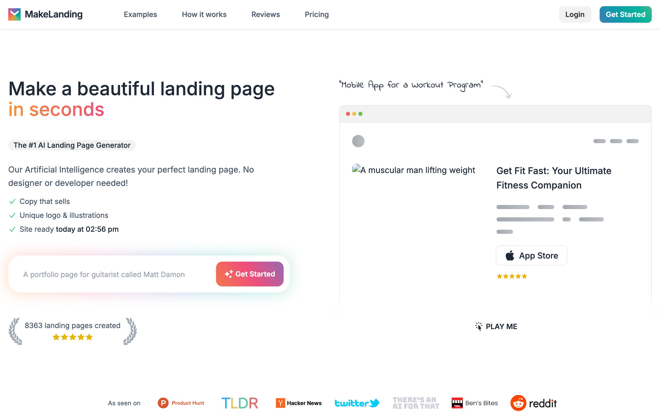The width and height of the screenshot is (660, 412).
Task: Open the Pricing nav link
Action: 317,14
